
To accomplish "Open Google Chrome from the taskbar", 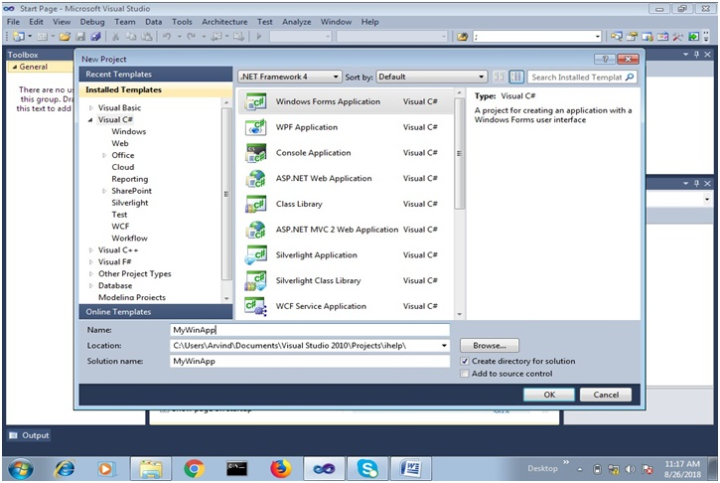I will coord(194,469).
